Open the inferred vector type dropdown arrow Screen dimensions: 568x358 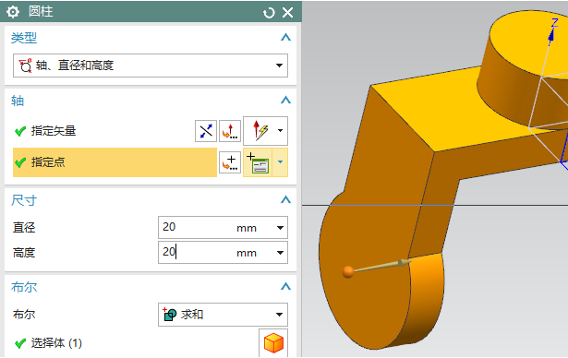280,131
